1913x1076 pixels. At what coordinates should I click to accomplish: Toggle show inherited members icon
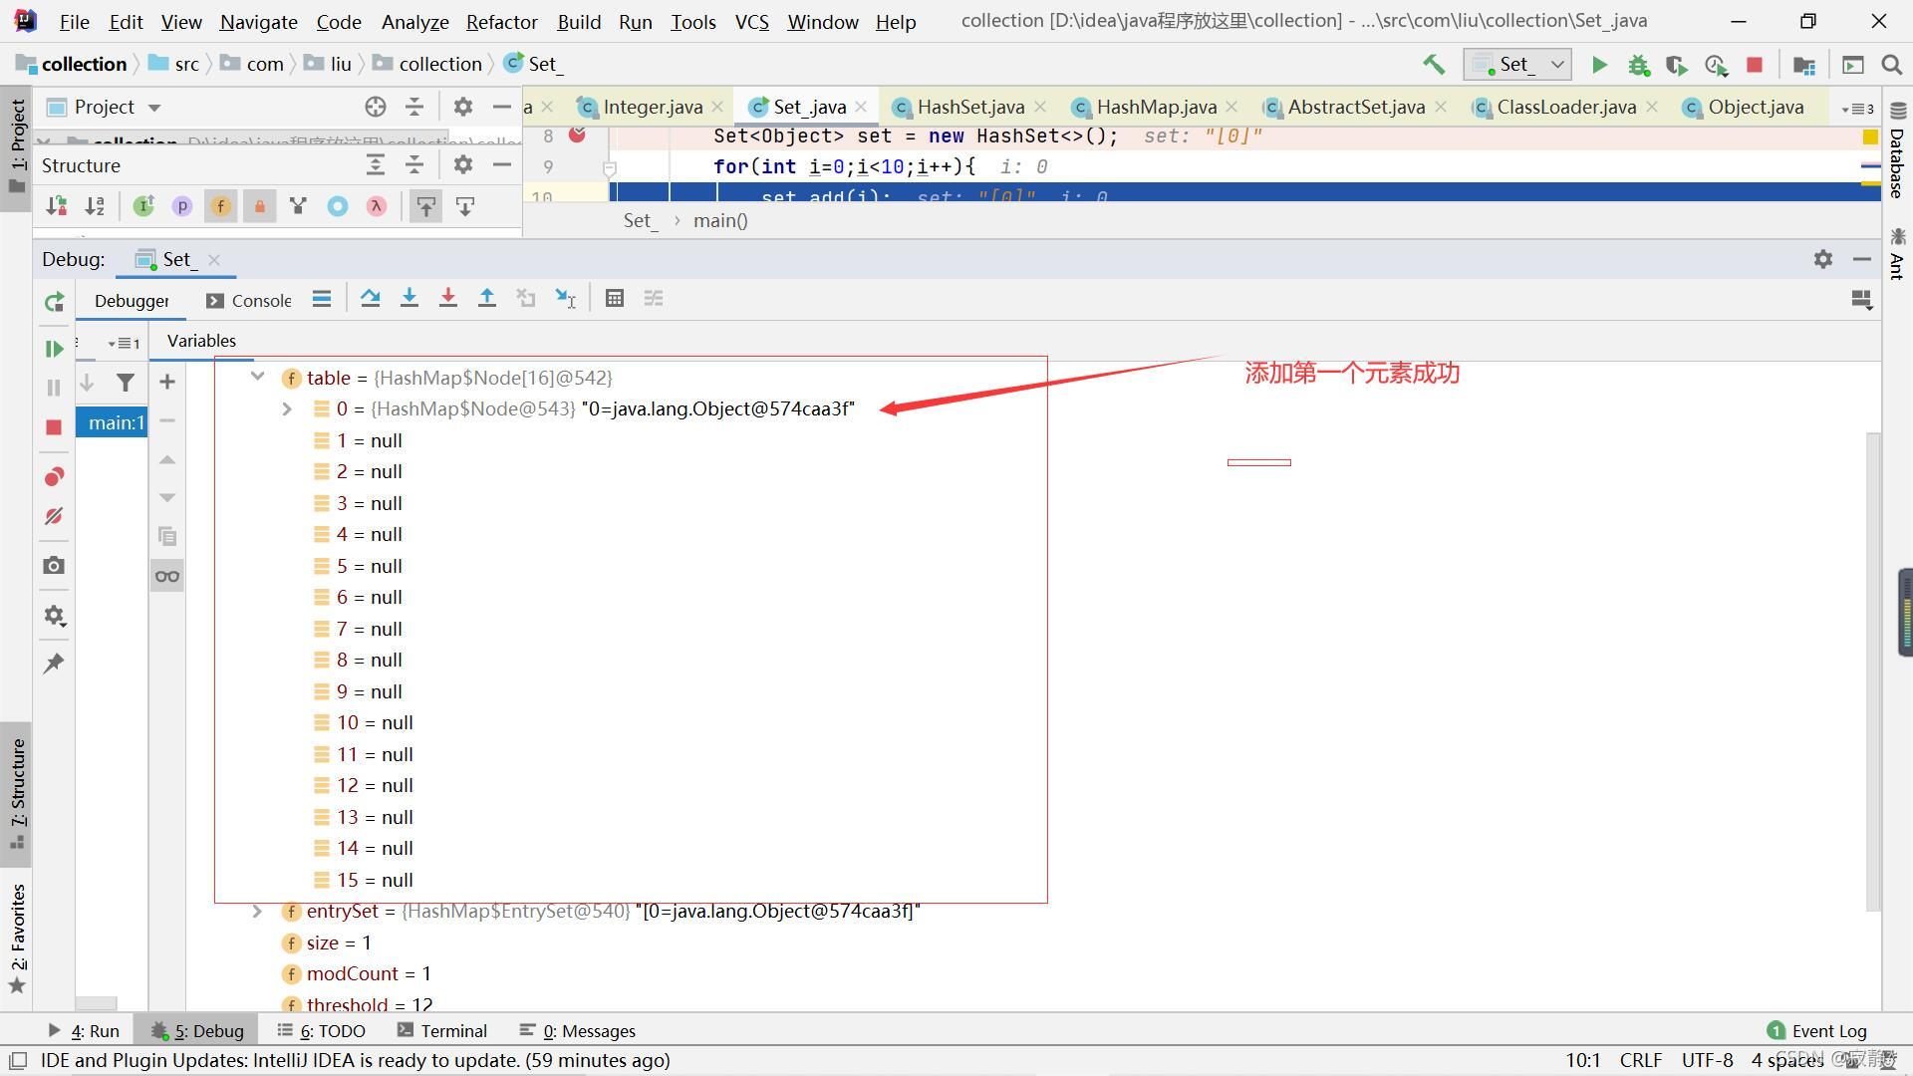(298, 206)
